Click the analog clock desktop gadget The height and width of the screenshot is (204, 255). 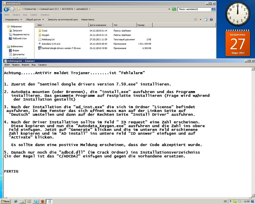click(238, 14)
